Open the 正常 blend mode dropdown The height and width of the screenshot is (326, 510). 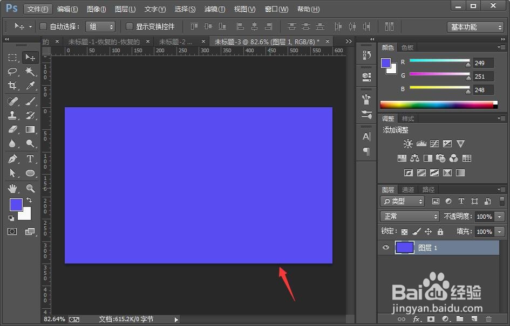[x=410, y=216]
